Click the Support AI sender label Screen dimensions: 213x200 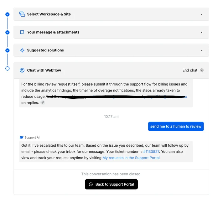pos(32,137)
